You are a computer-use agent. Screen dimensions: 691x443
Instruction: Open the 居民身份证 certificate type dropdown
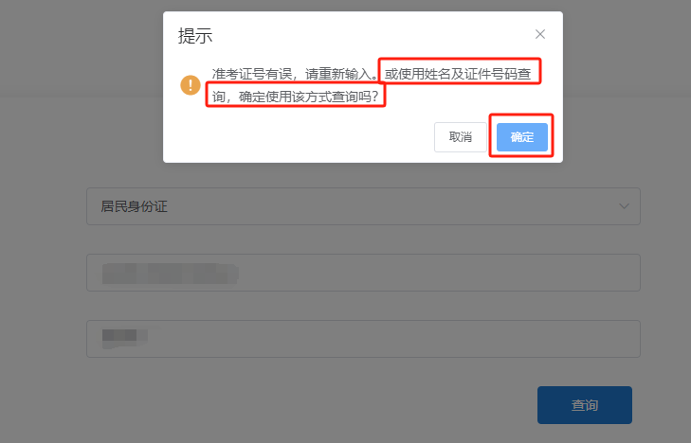tap(363, 206)
